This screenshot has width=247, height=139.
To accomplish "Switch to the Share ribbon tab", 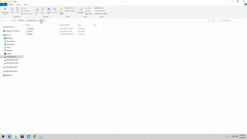I will [19, 4].
